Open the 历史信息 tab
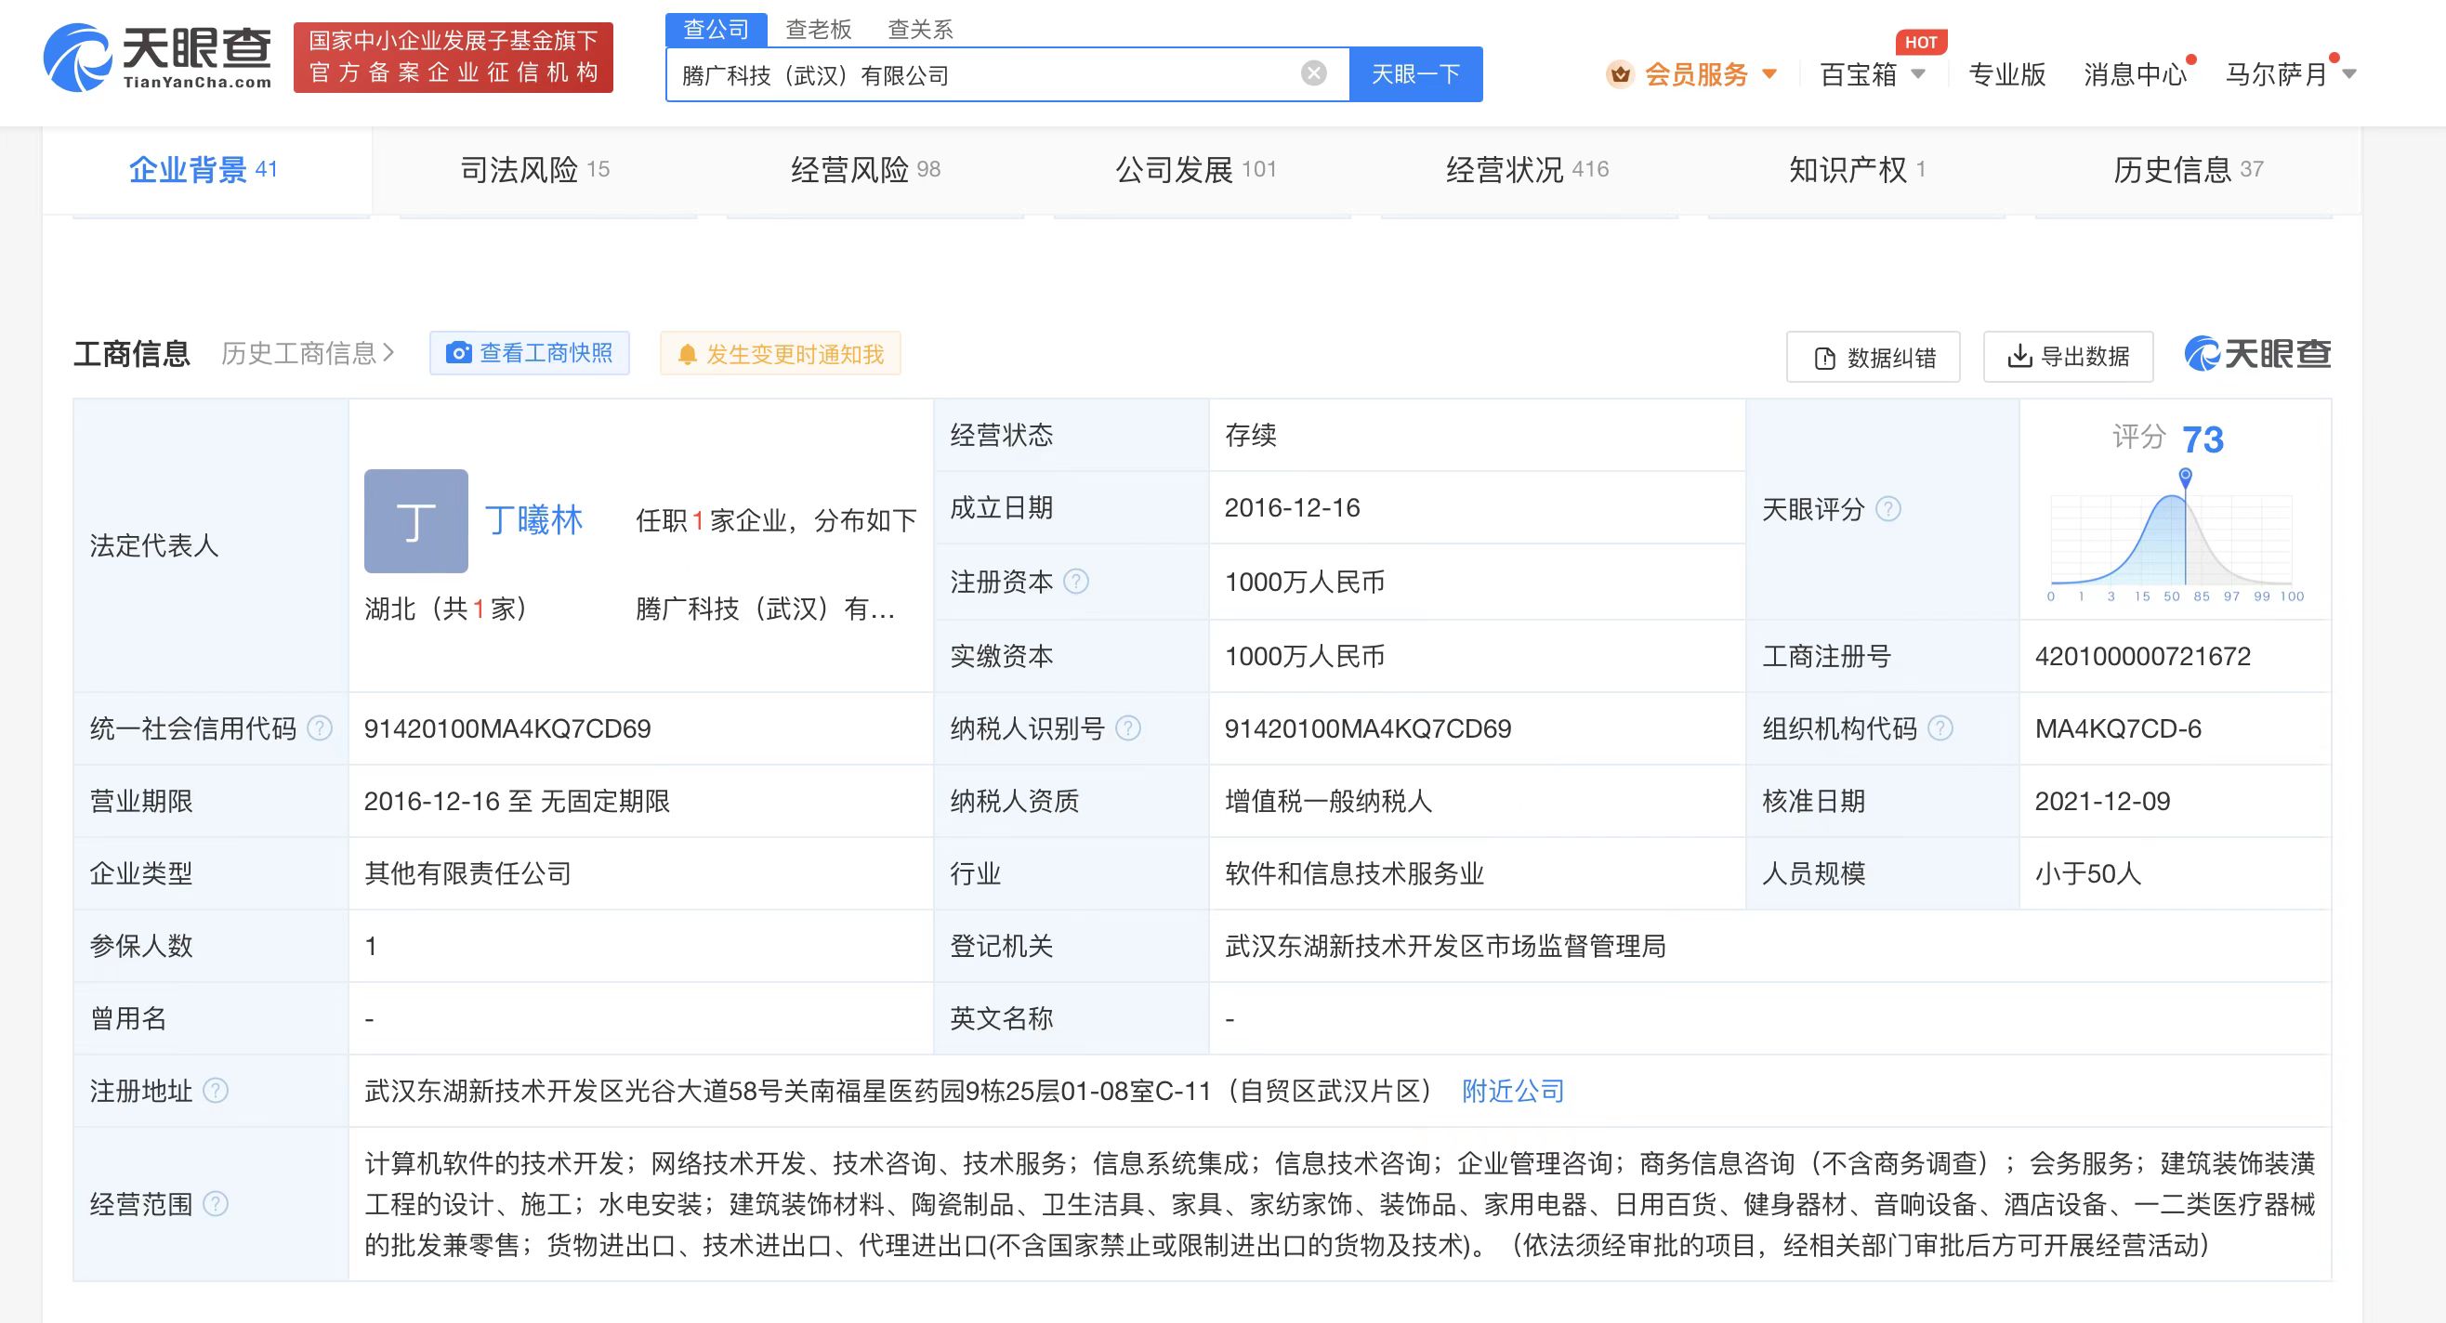Viewport: 2446px width, 1323px height. pos(2188,170)
